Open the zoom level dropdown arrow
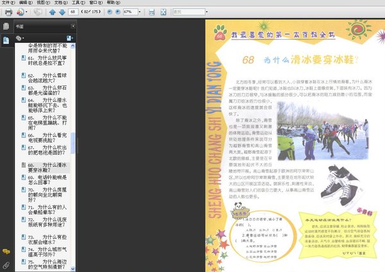385x272 pixels. click(140, 12)
